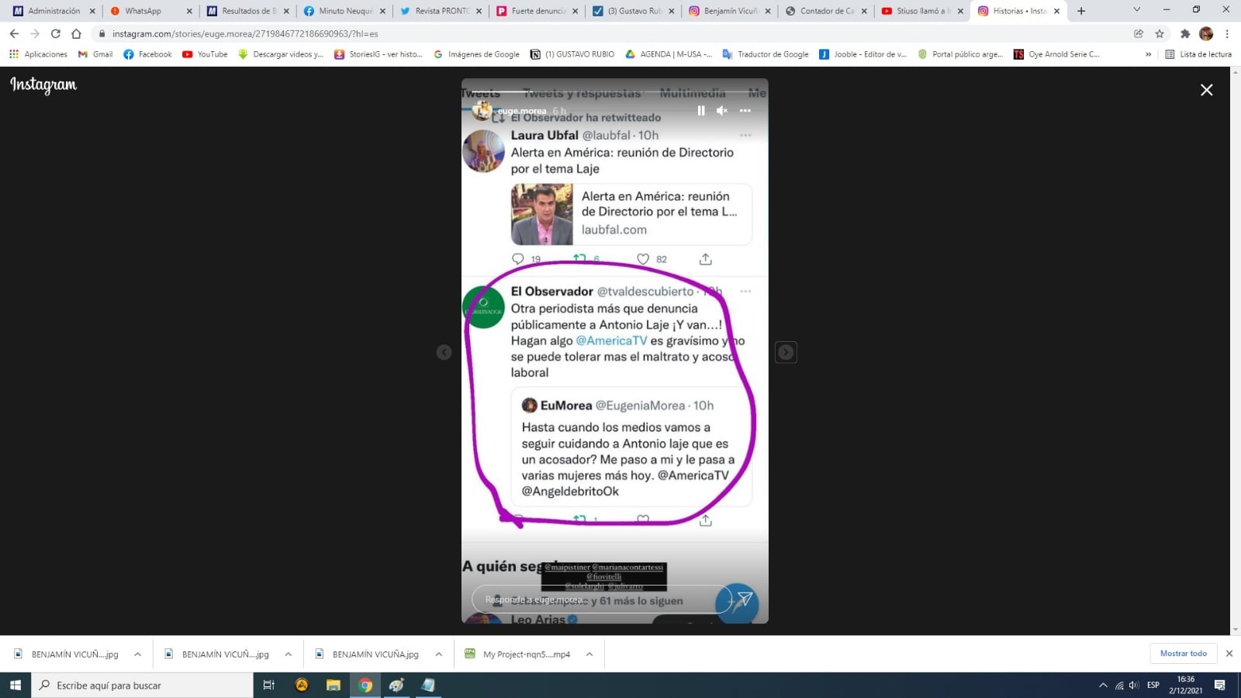Open the Chrome profile avatar
The width and height of the screenshot is (1241, 698).
tap(1206, 33)
